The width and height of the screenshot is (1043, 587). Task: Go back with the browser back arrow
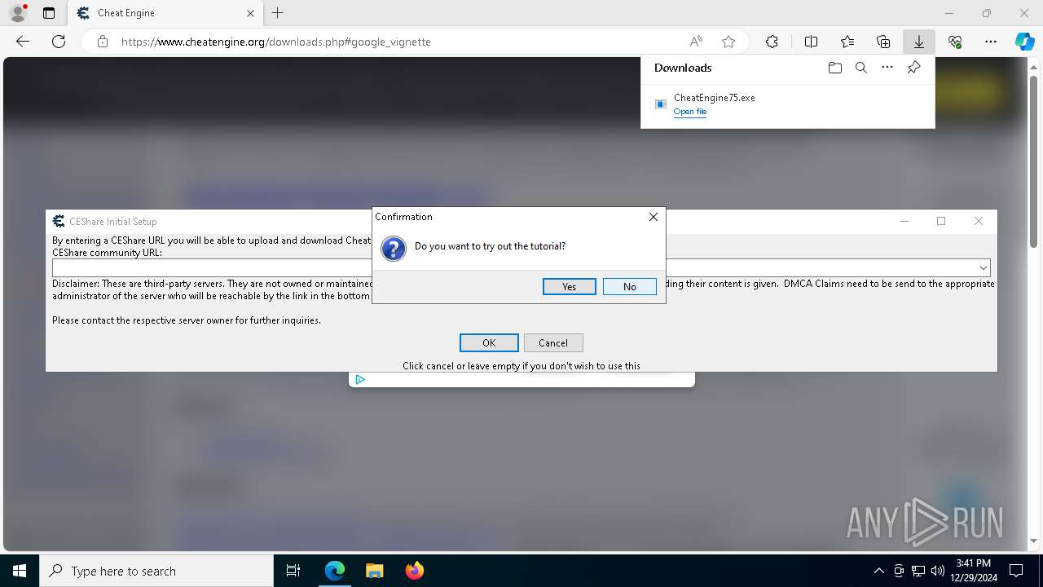point(23,42)
